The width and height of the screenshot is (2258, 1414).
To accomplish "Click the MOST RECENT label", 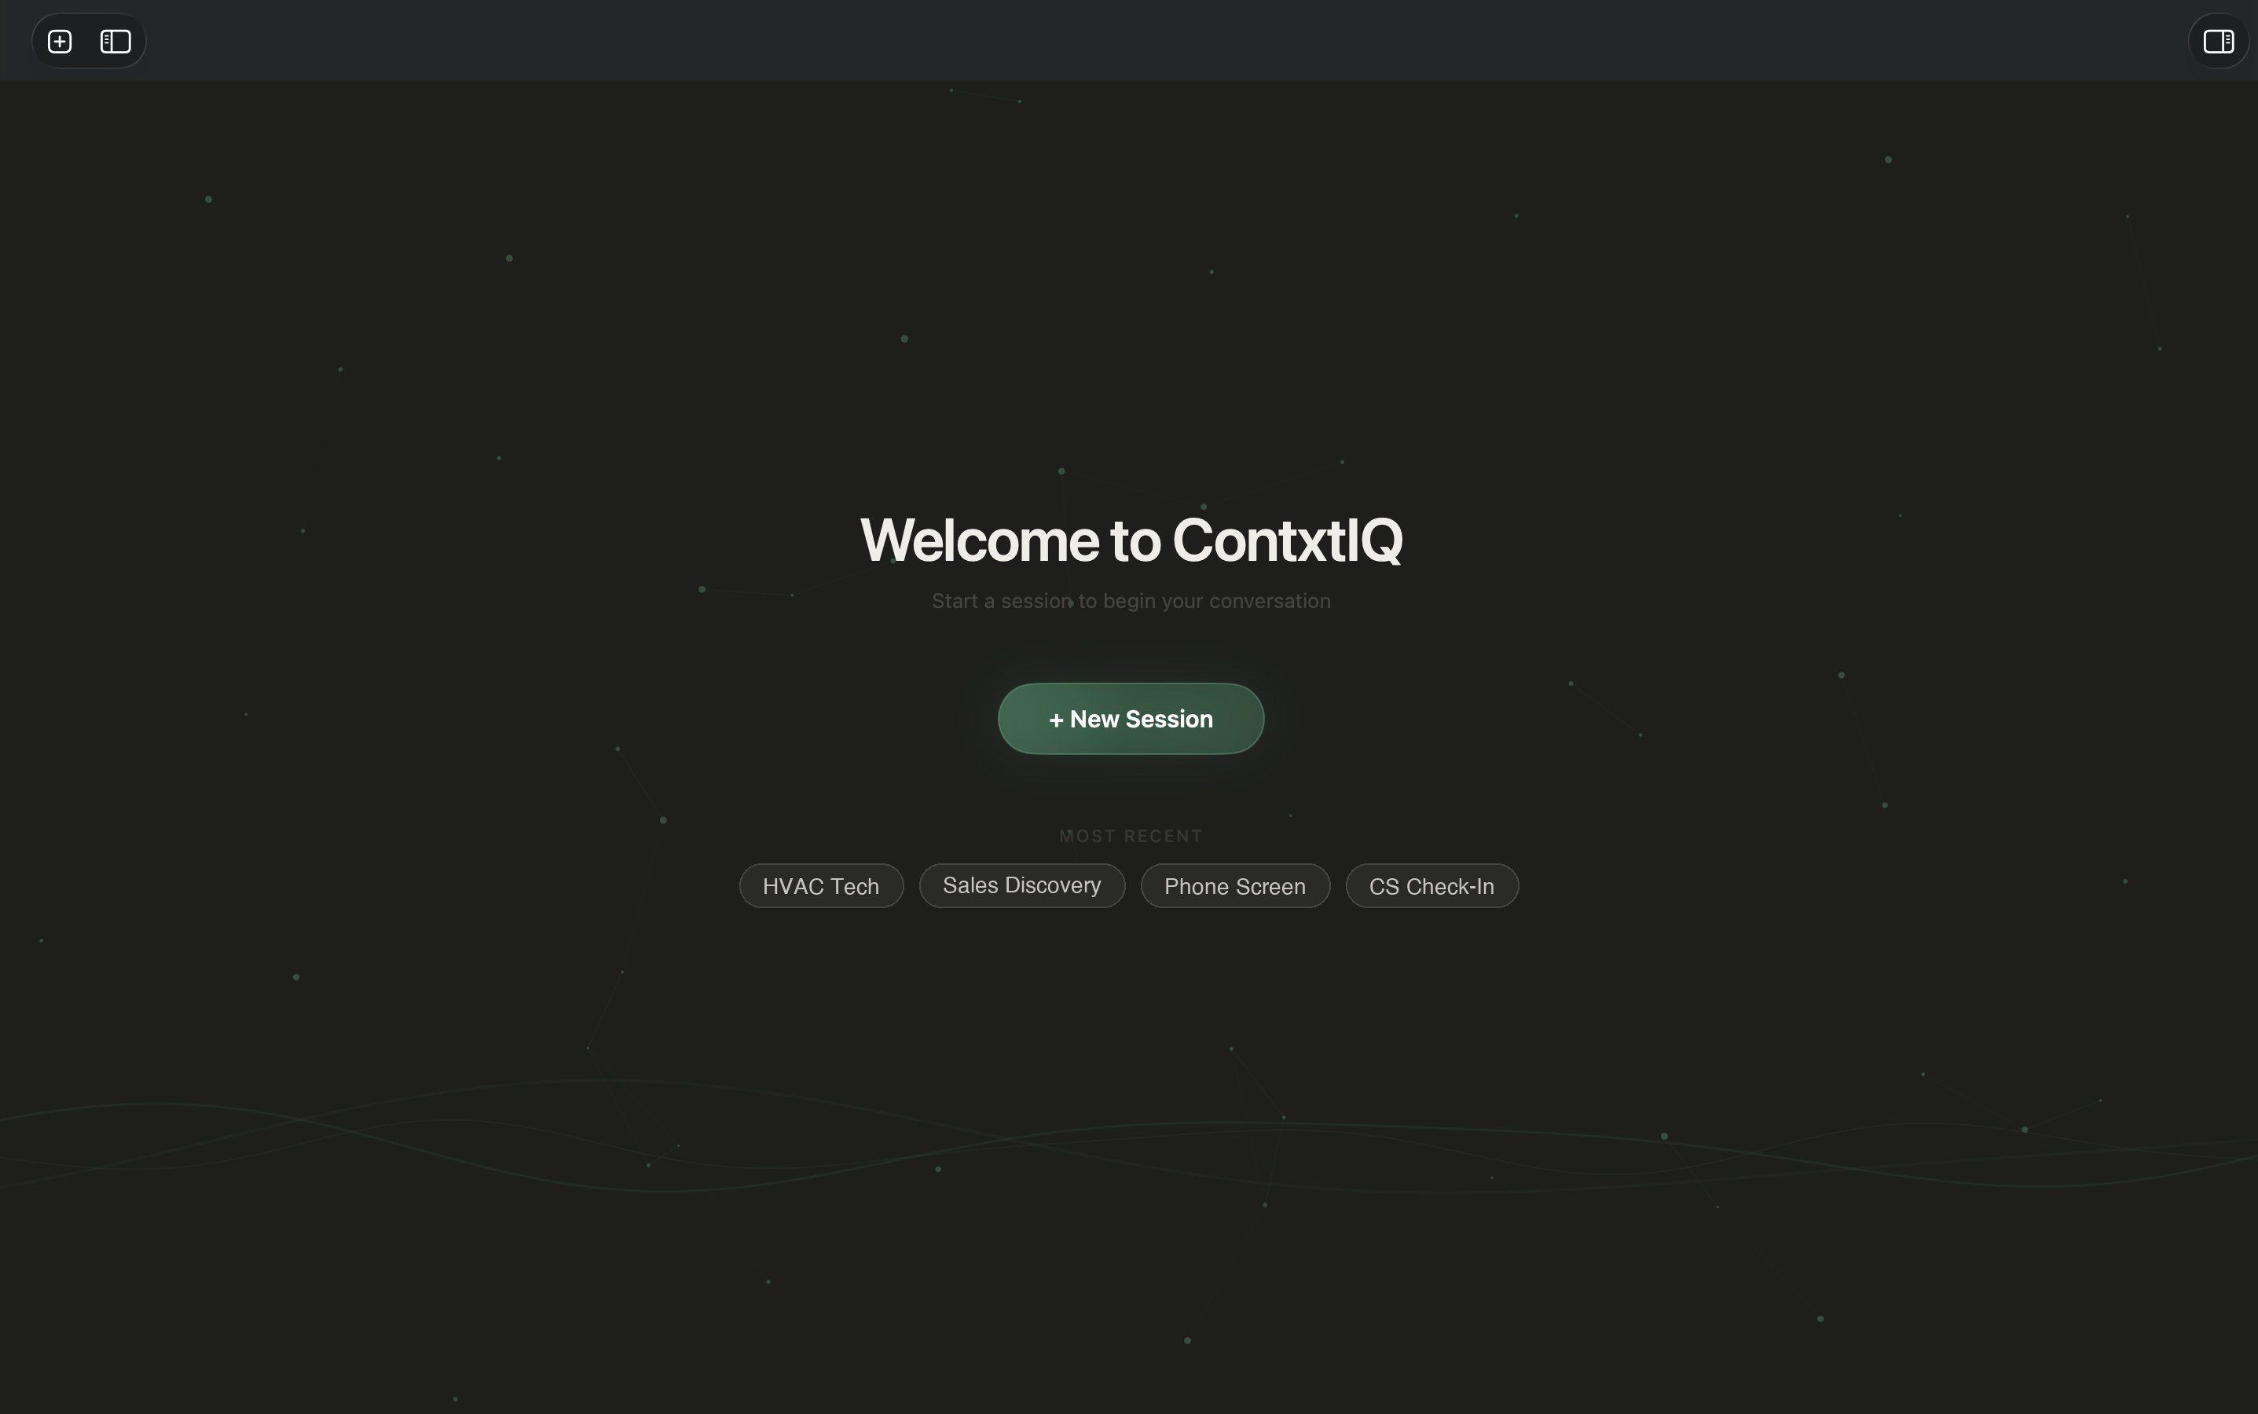I will click(1131, 836).
